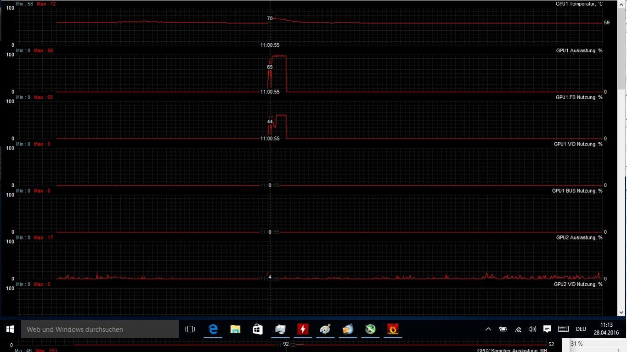This screenshot has width=627, height=352.
Task: Click the 11:00:55 timestamp under the FB Nutzung graph
Action: pyautogui.click(x=270, y=139)
